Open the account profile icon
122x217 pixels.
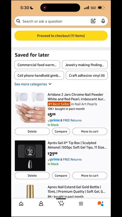tap(41, 203)
